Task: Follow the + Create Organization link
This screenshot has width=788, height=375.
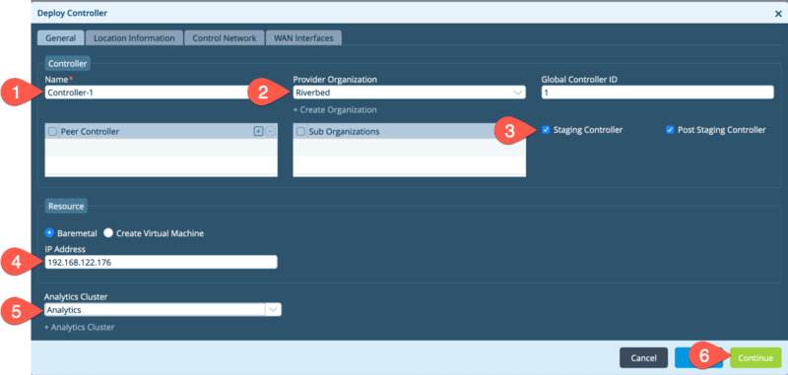Action: (335, 109)
